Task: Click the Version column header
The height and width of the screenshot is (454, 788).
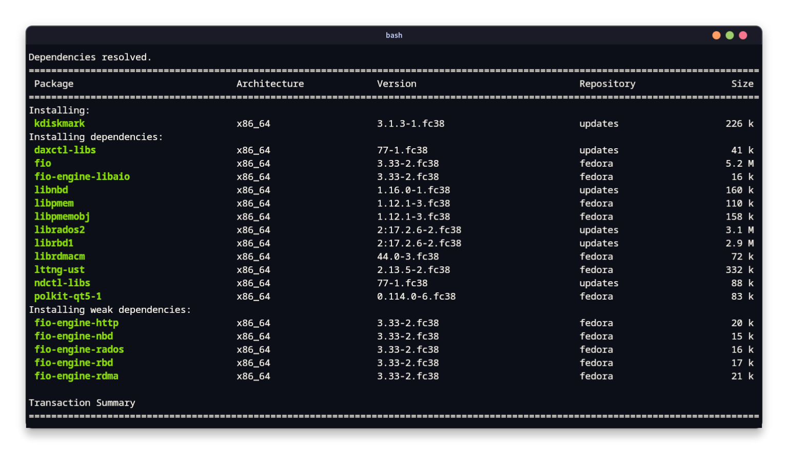Action: click(x=397, y=84)
